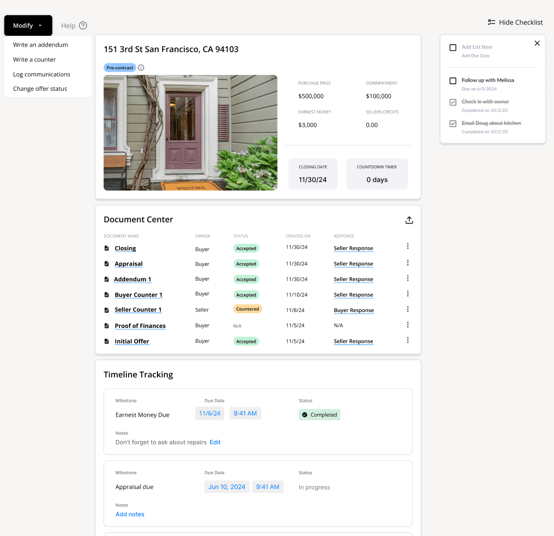
Task: Click the property photo of the front door
Action: coord(190,132)
